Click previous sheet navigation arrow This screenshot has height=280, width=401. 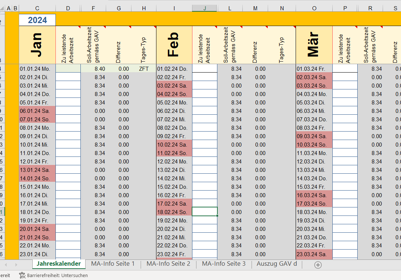6,265
